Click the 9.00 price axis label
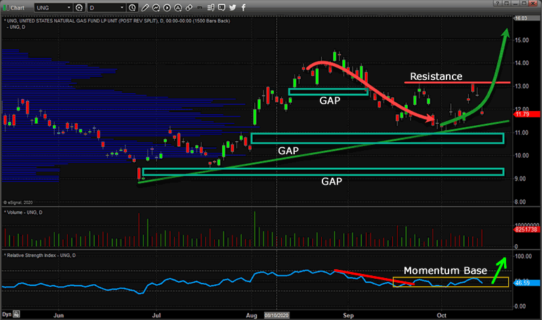Viewport: 542px width, 320px height. coord(522,179)
